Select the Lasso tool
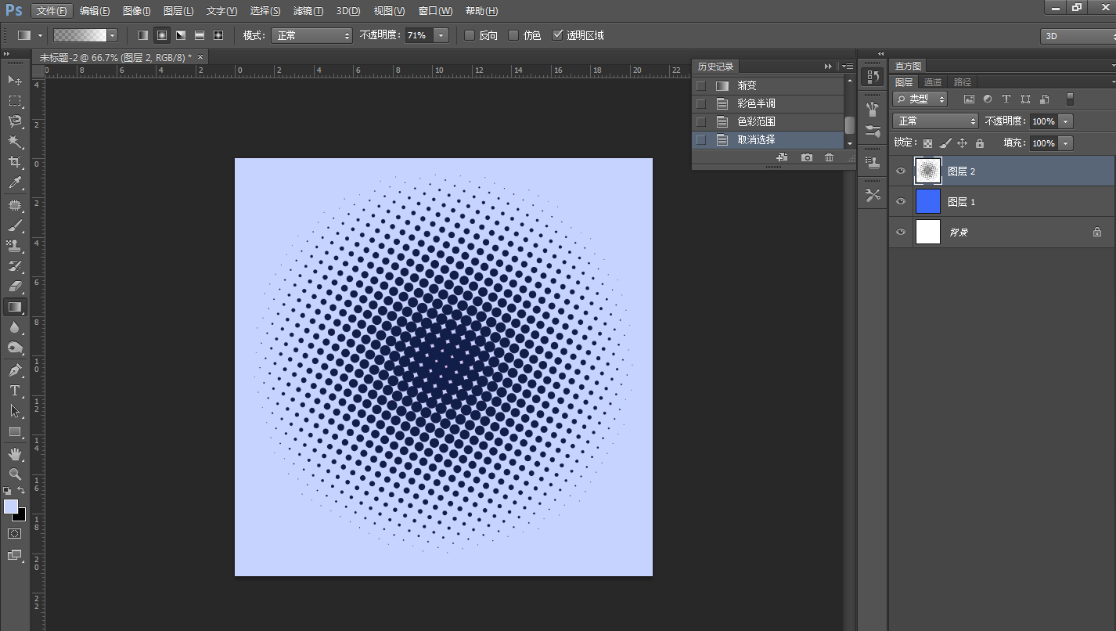 [15, 121]
